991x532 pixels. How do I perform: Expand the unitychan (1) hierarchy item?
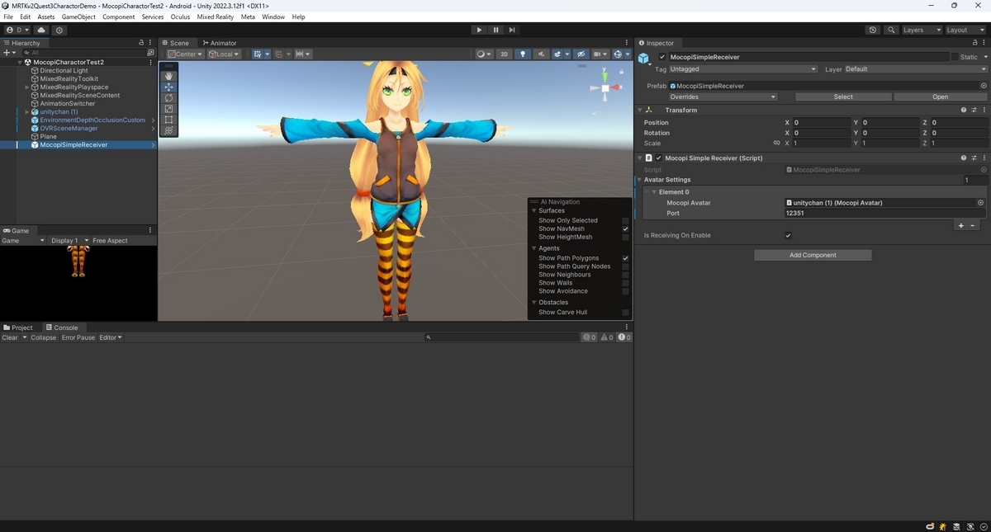(x=27, y=111)
